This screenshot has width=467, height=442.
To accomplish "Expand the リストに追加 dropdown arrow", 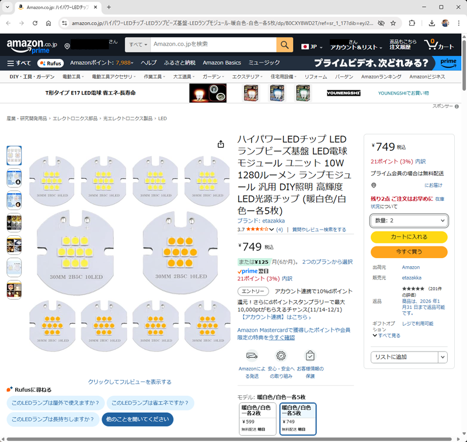I will click(x=442, y=357).
